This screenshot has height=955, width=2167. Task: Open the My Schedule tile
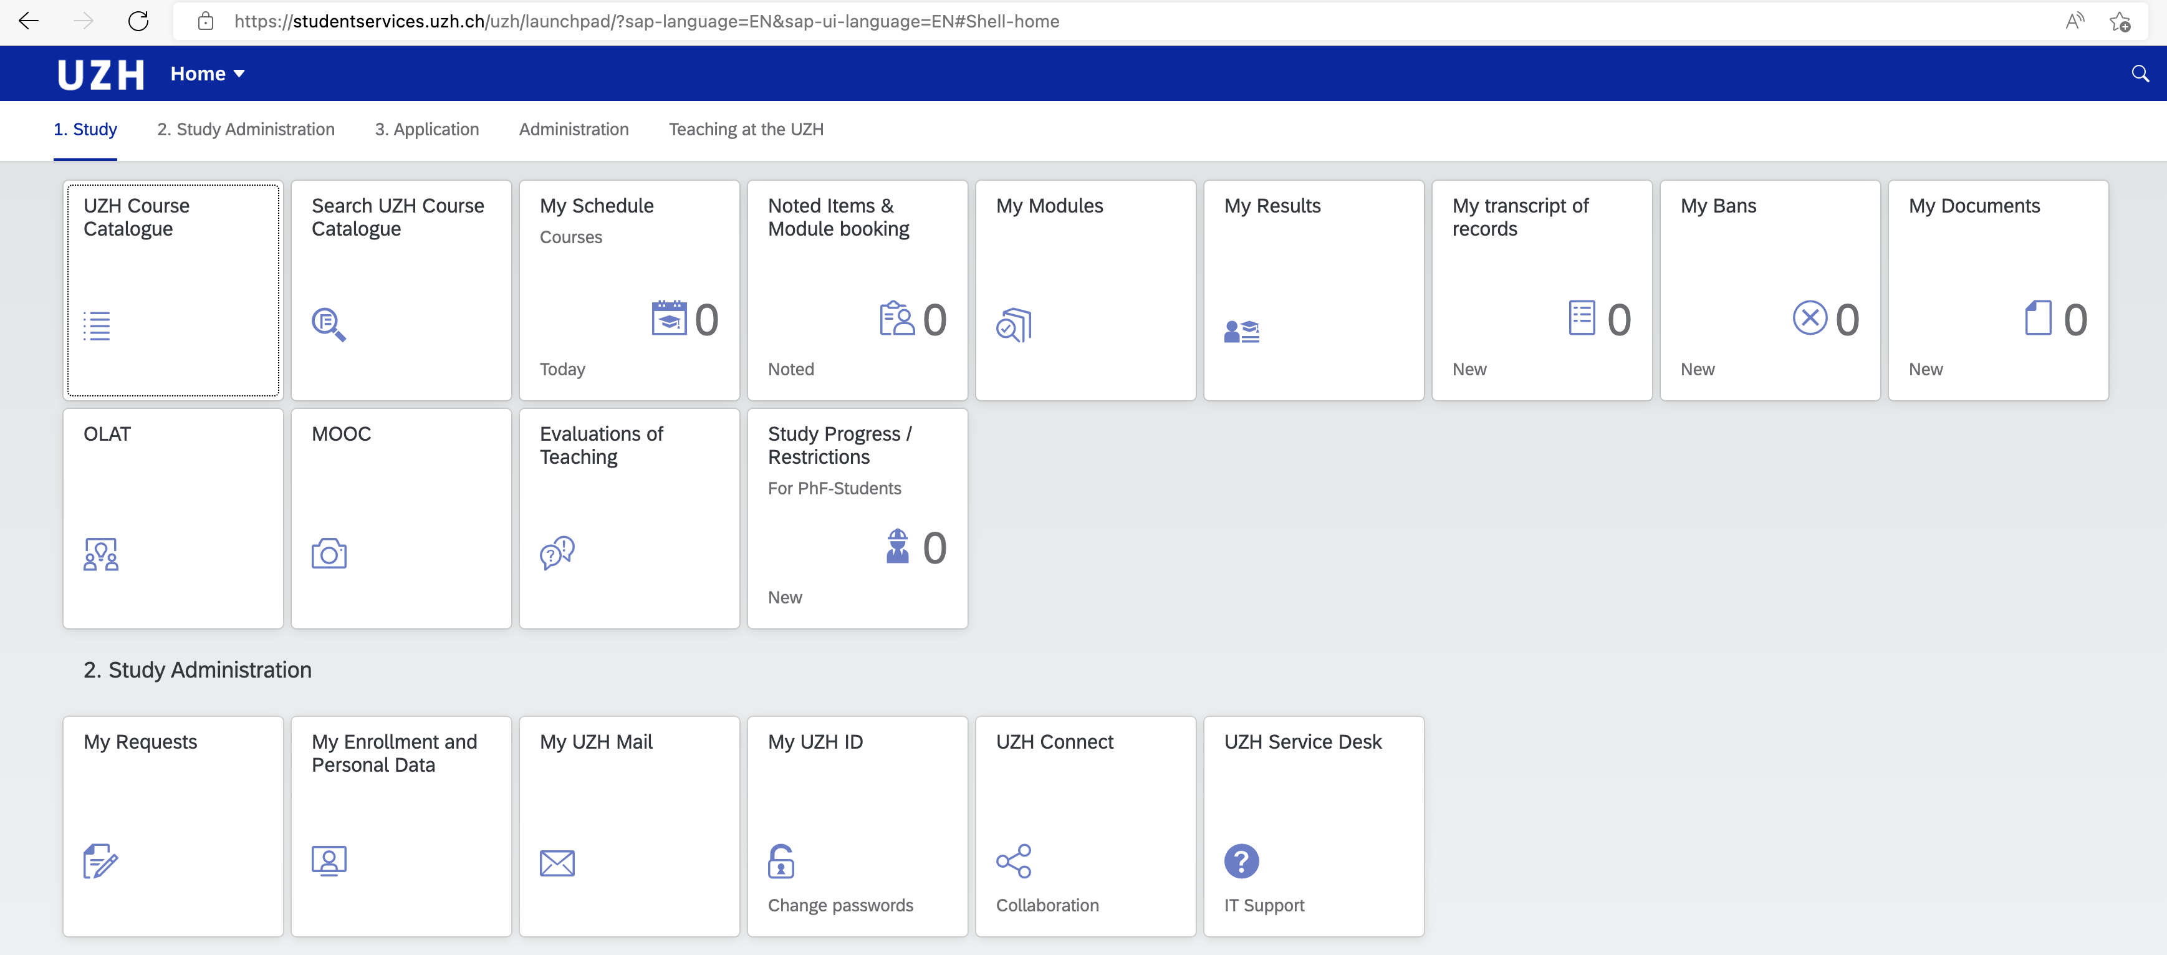pos(628,290)
